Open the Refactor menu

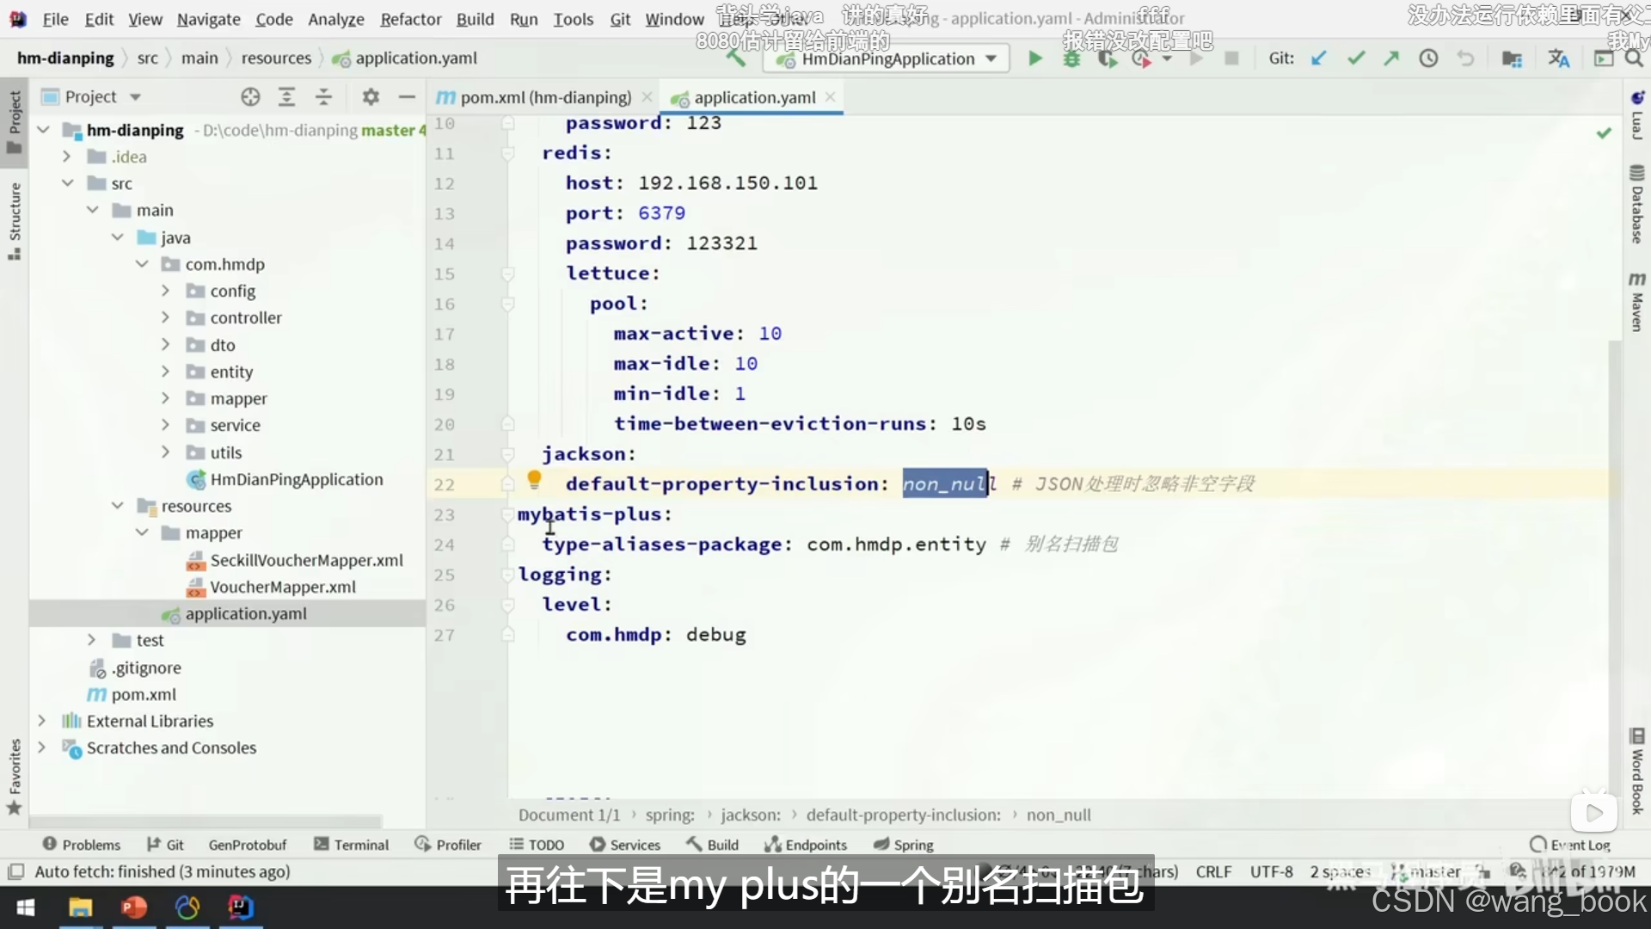tap(410, 19)
